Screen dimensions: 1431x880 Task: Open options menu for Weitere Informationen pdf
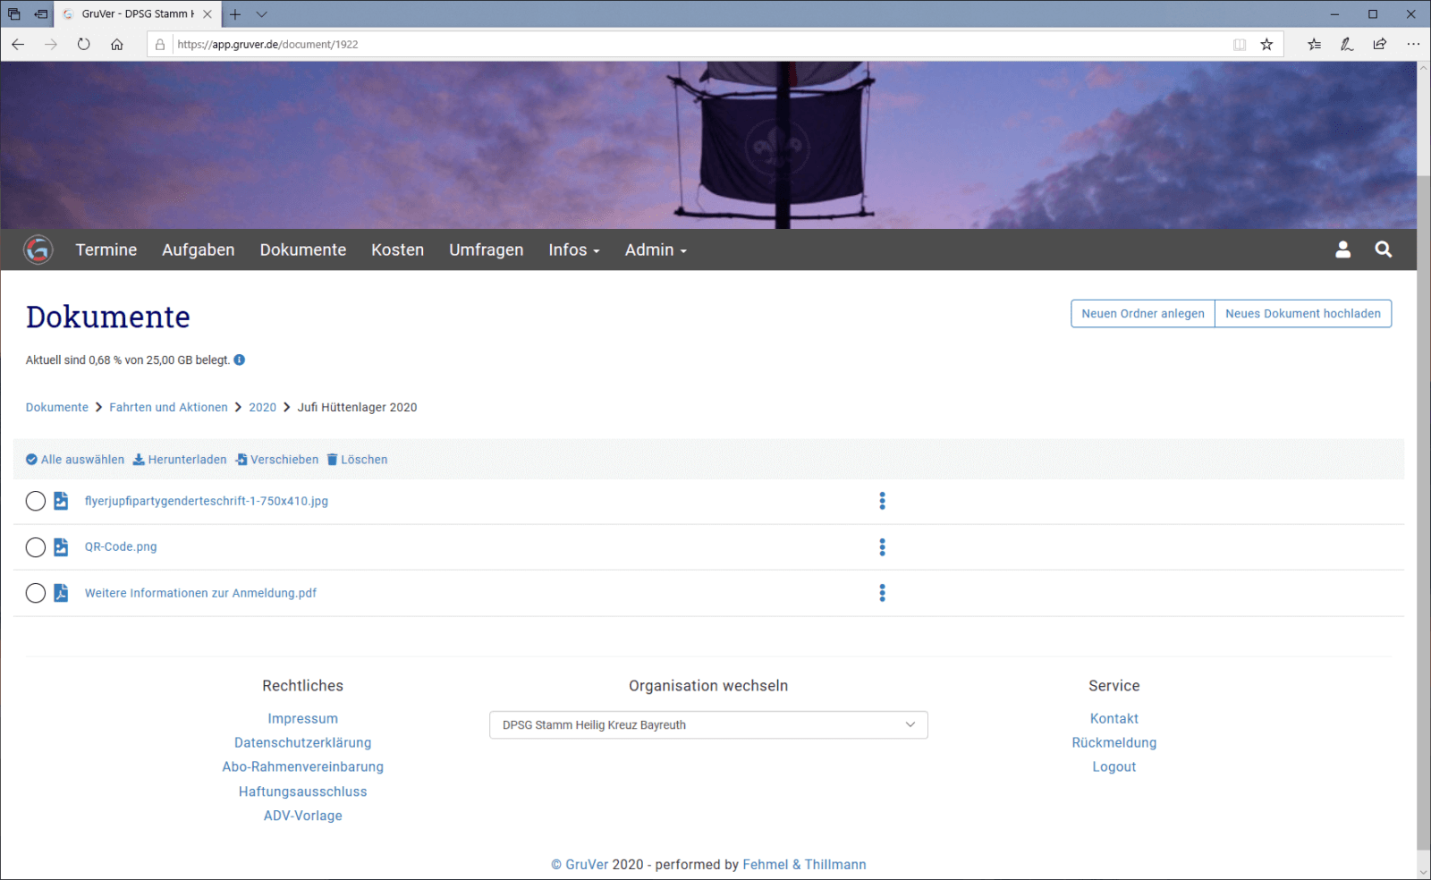pos(882,593)
